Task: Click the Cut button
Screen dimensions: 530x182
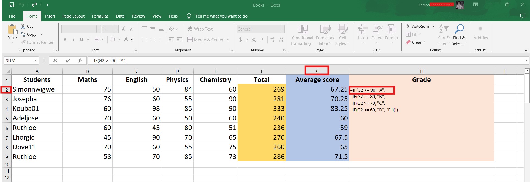Action: tap(27, 26)
